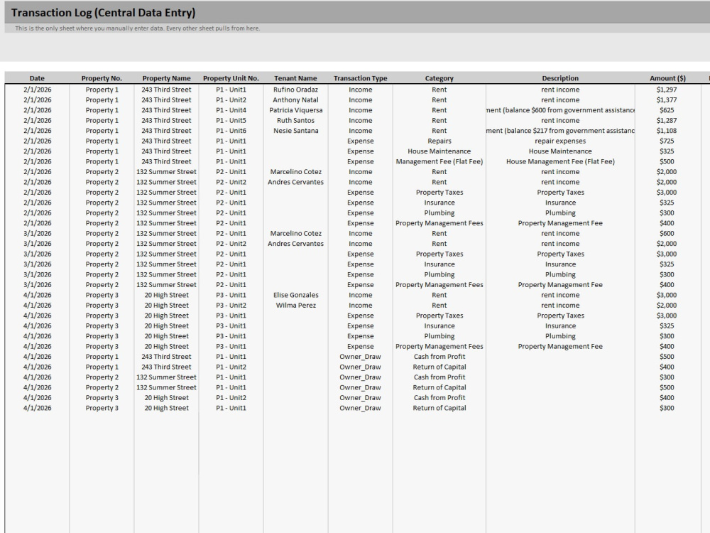Select the Property Name column header
The width and height of the screenshot is (710, 533).
click(166, 78)
